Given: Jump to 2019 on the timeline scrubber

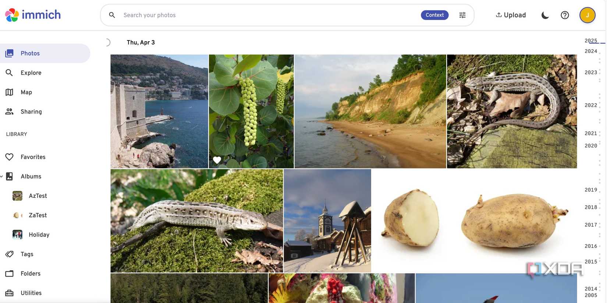Looking at the screenshot, I should pyautogui.click(x=591, y=190).
